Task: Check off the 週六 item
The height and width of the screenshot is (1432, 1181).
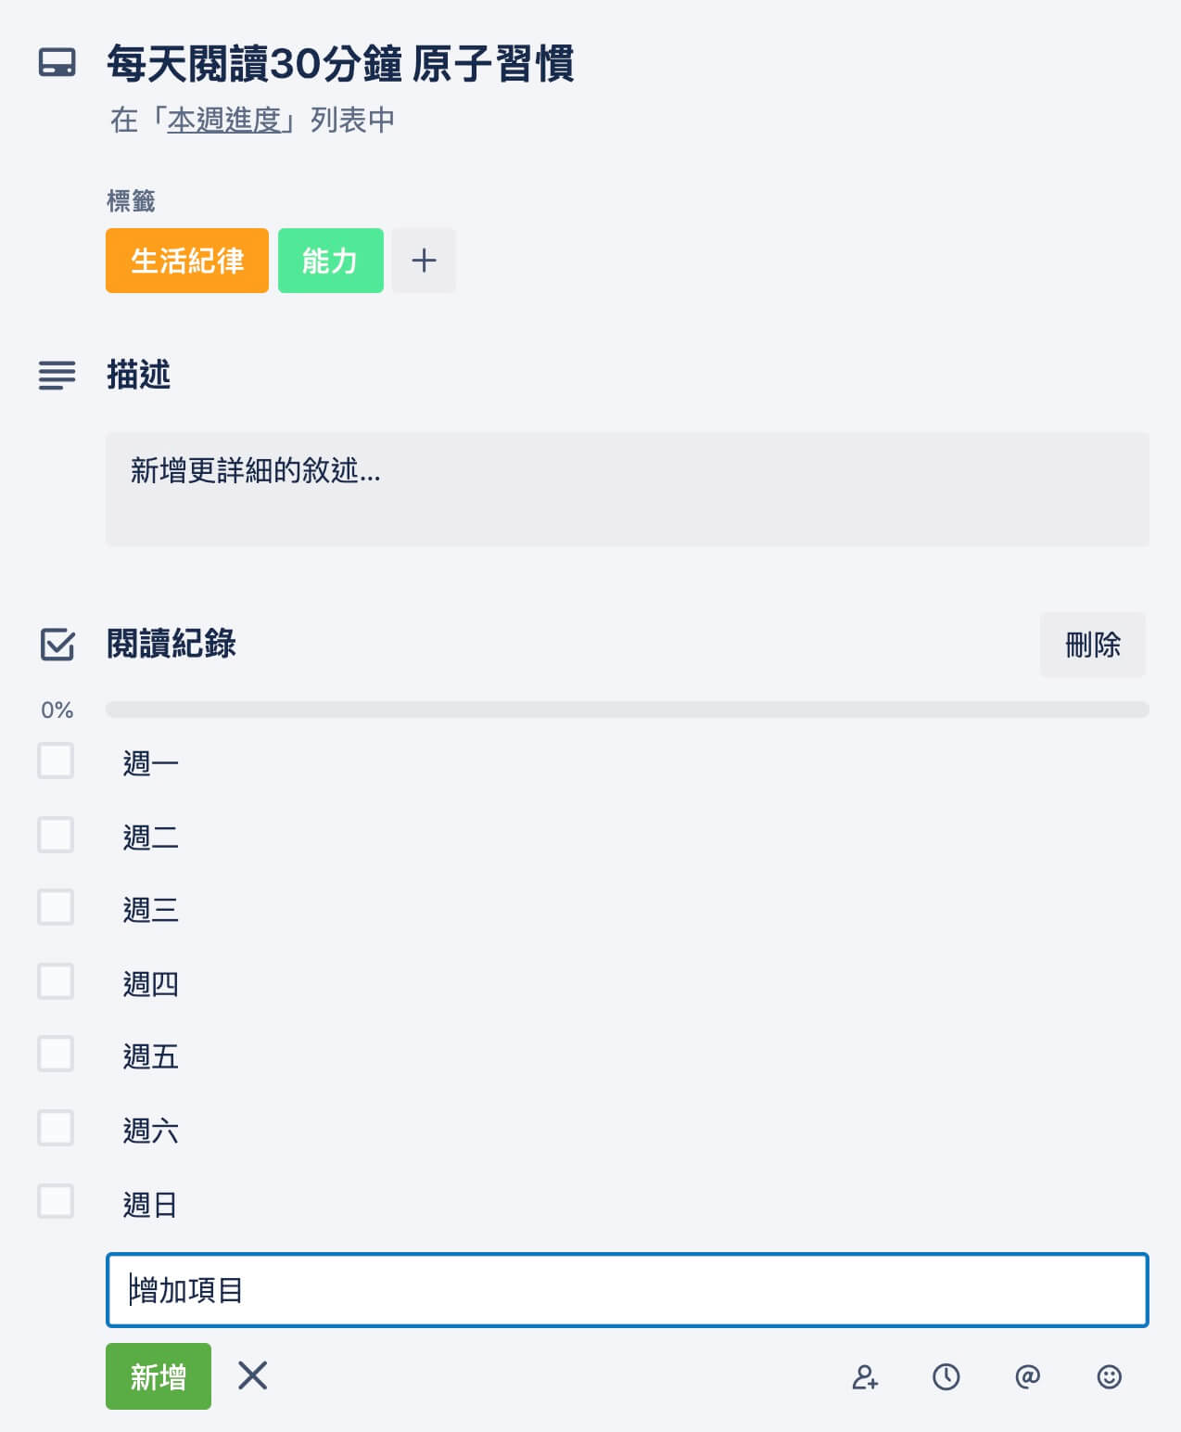Action: (56, 1128)
